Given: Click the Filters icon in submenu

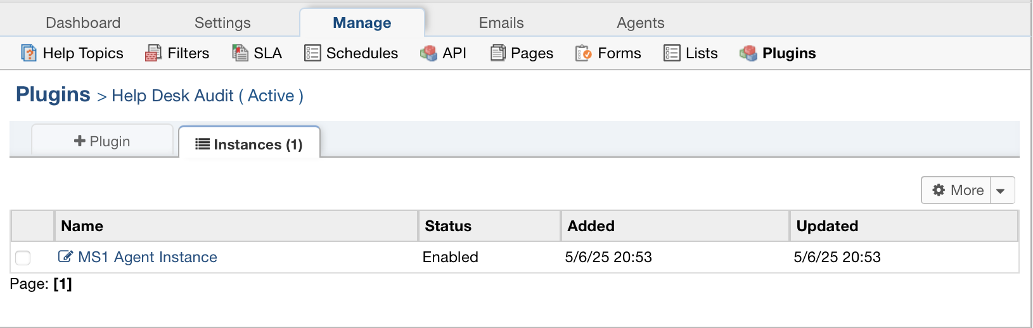Looking at the screenshot, I should pyautogui.click(x=153, y=53).
